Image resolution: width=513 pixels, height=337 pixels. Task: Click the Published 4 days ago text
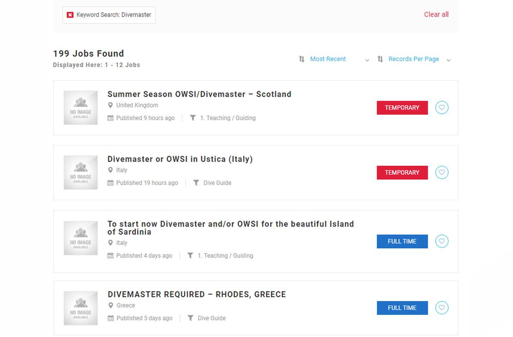tap(144, 256)
